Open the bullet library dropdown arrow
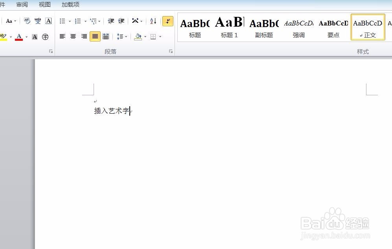 [x=70, y=21]
